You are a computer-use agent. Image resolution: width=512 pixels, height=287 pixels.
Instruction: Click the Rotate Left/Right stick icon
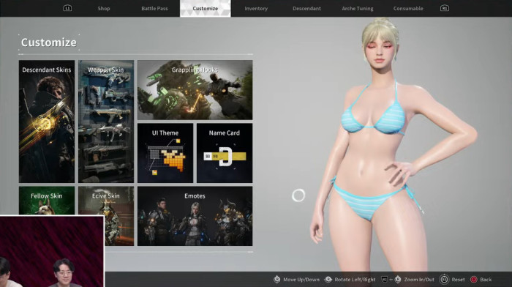click(x=328, y=280)
